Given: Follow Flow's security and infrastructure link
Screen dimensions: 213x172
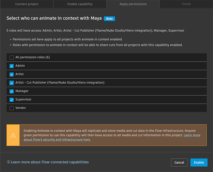Looking at the screenshot, I should 57,140.
